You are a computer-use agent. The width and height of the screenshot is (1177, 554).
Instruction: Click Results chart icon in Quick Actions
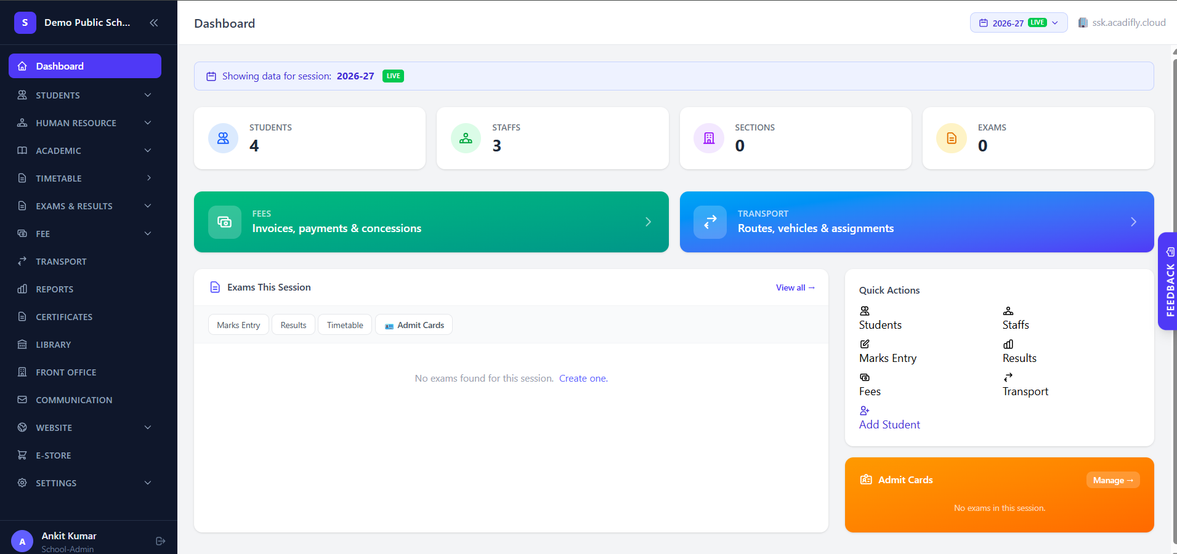click(x=1008, y=344)
